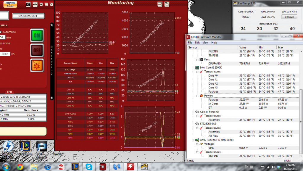Open the Windows Start menu orb
The width and height of the screenshot is (303, 171).
[x=5, y=167]
